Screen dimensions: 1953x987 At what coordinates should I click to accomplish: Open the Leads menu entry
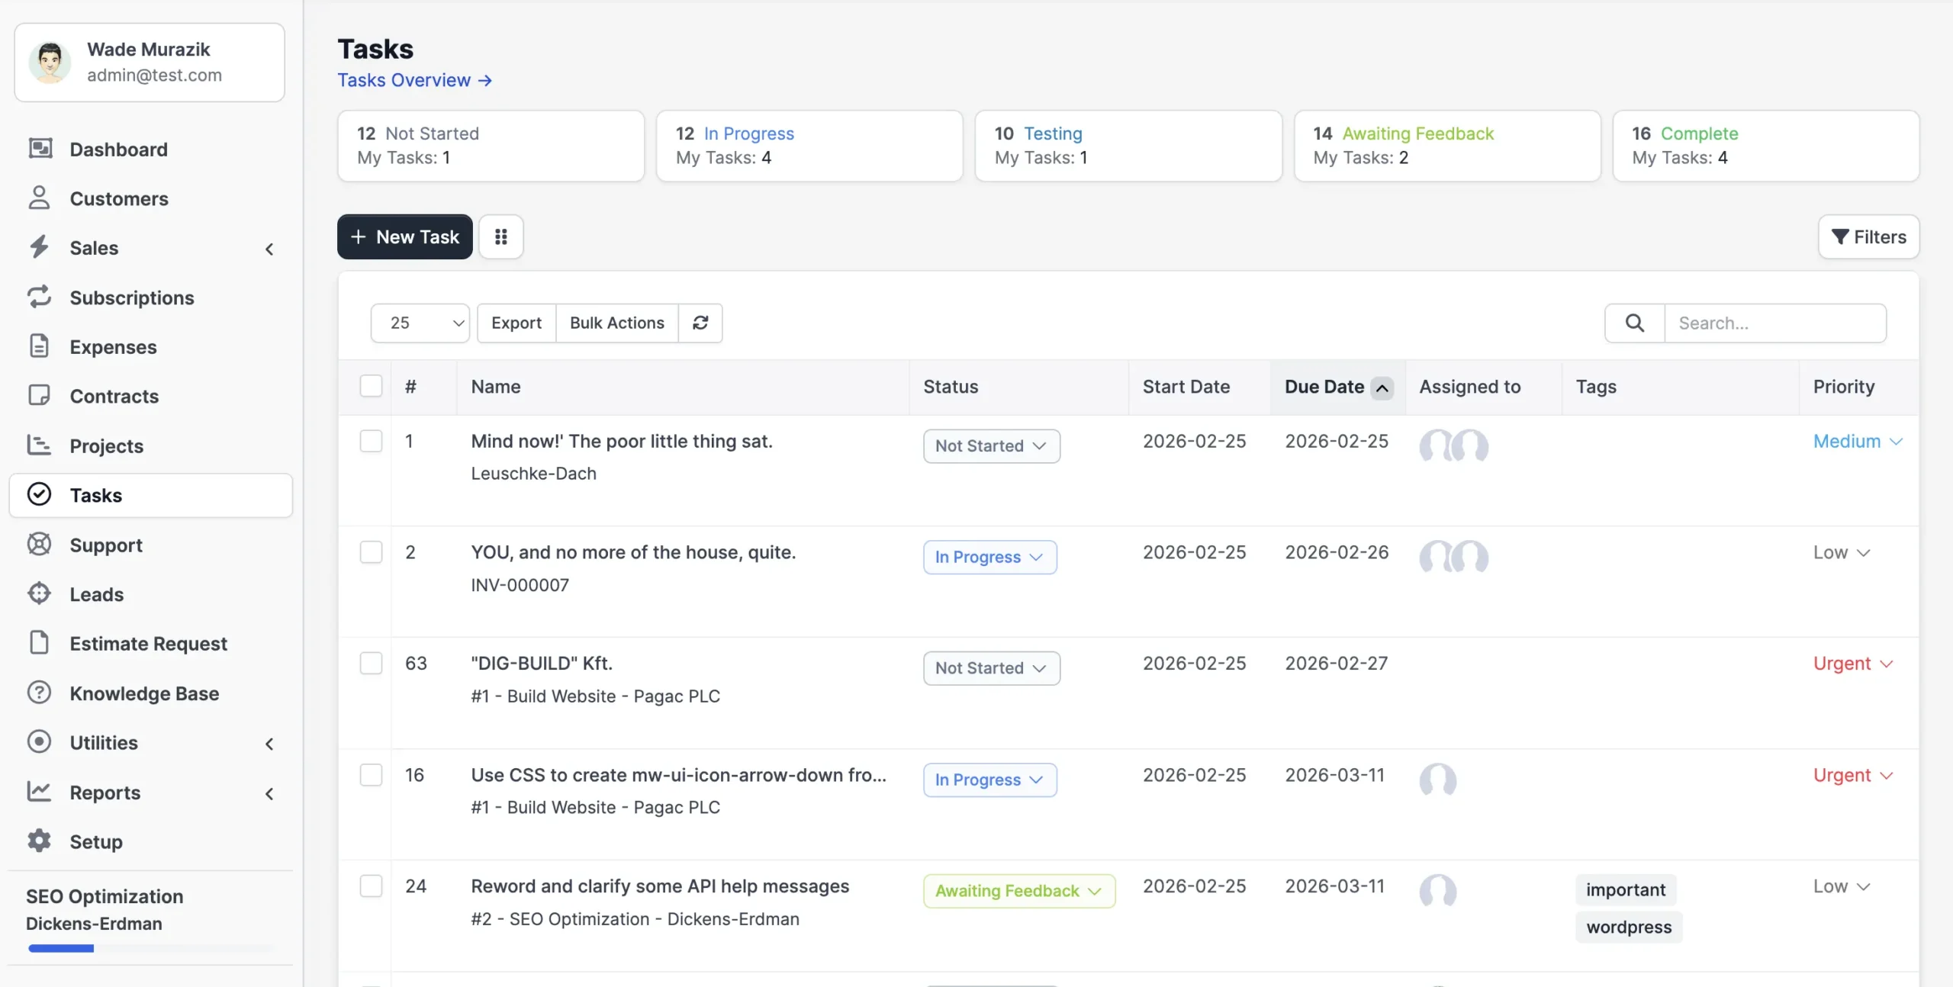98,593
